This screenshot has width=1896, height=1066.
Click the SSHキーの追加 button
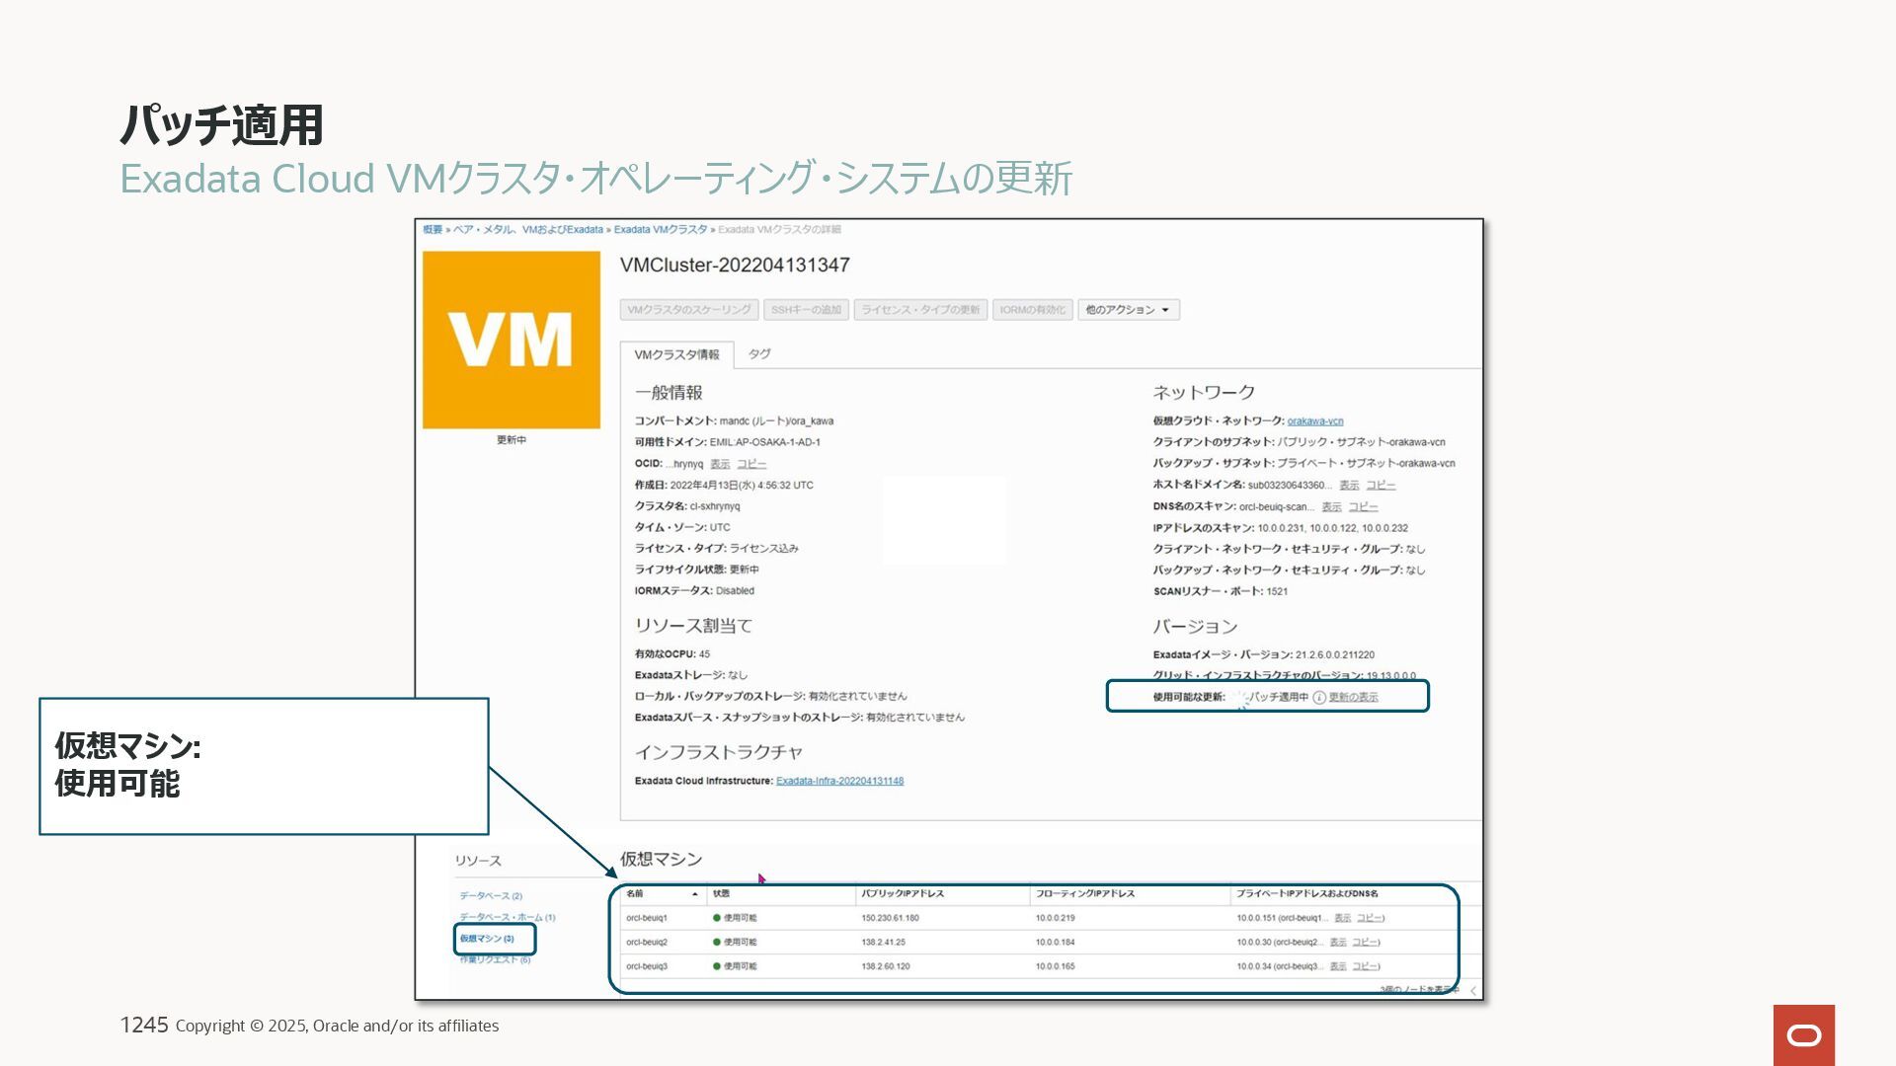[x=806, y=310]
